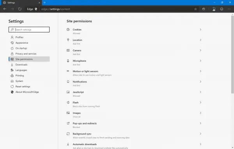Expand JavaScript with its chevron
The height and width of the screenshot is (149, 234).
[x=200, y=92]
